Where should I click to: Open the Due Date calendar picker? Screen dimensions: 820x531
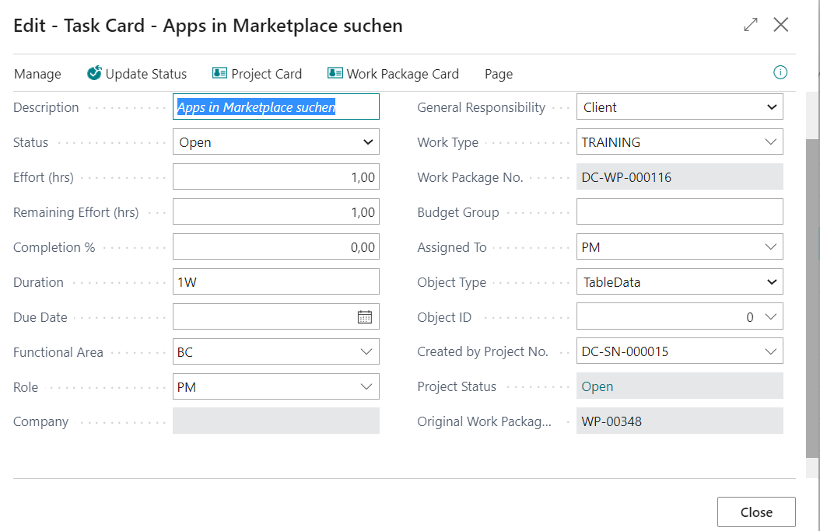click(365, 316)
